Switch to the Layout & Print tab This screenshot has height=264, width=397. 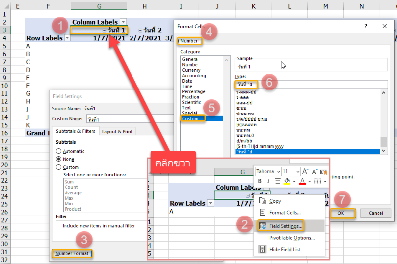point(117,131)
